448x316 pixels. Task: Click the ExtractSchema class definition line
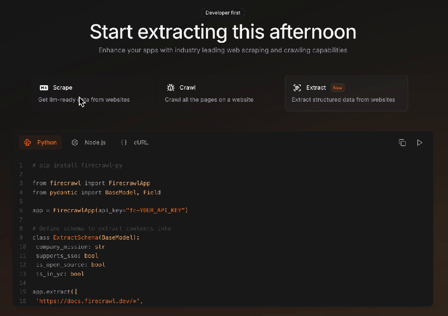tap(86, 238)
